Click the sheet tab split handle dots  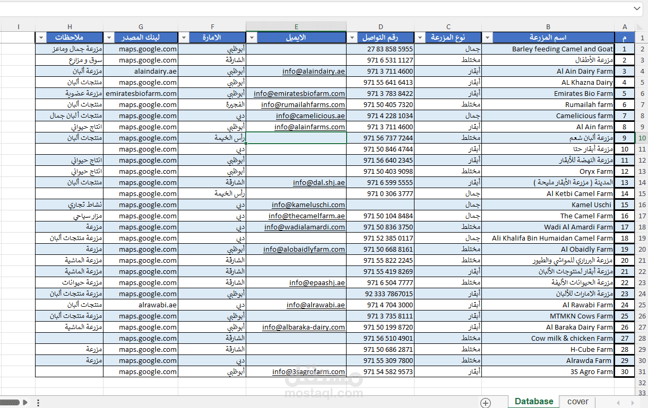pos(38,403)
